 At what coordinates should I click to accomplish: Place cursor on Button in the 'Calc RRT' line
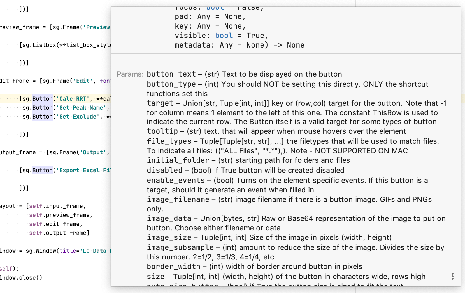pyautogui.click(x=42, y=99)
